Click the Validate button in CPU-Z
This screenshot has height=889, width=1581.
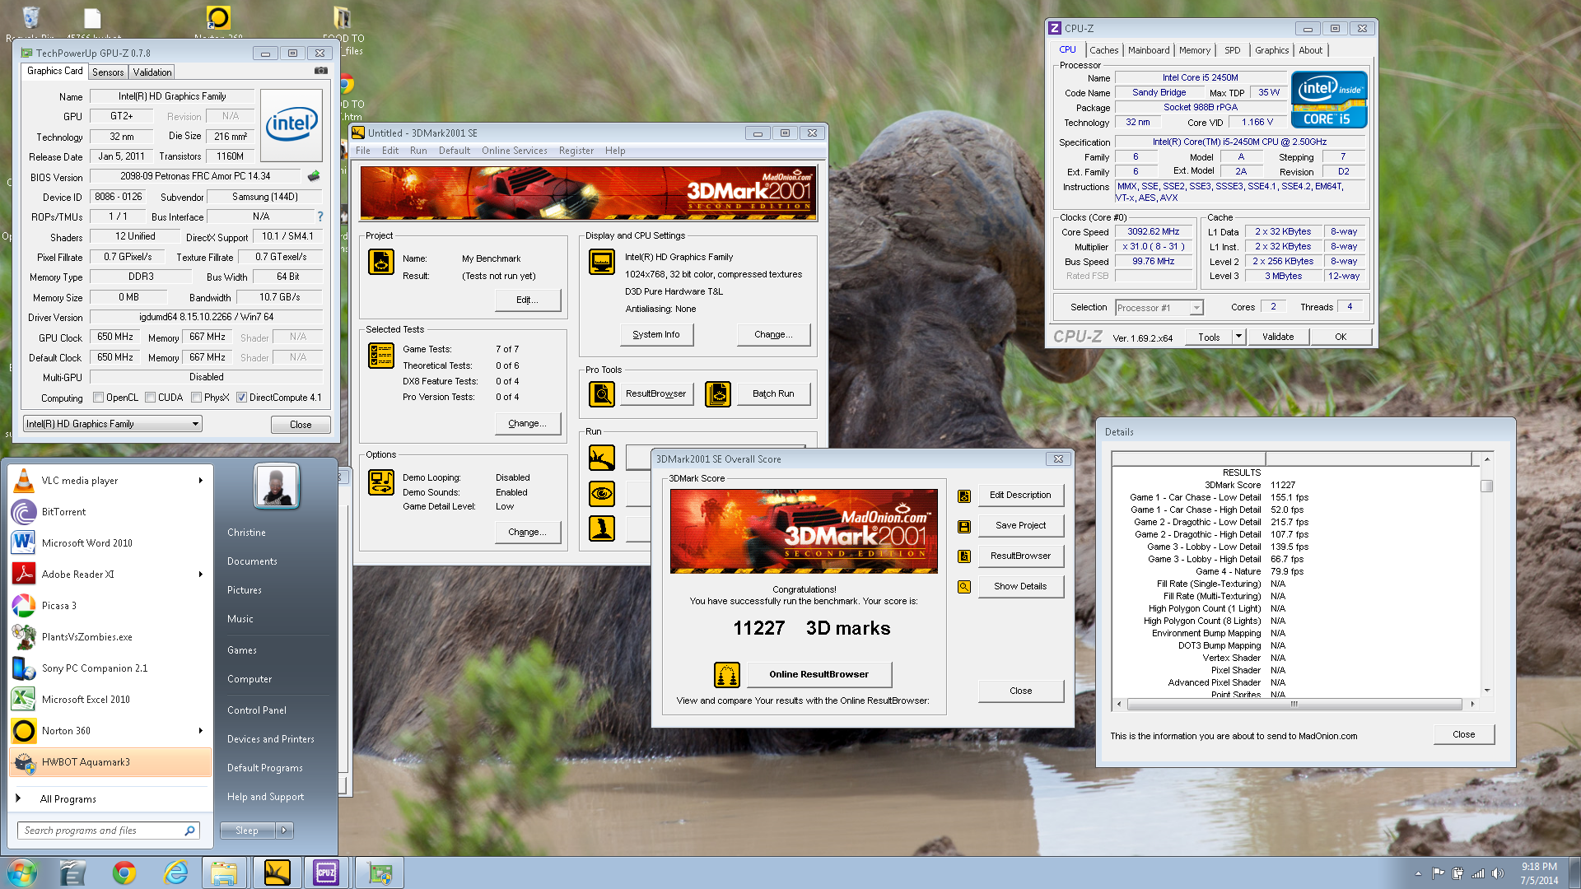(1278, 337)
